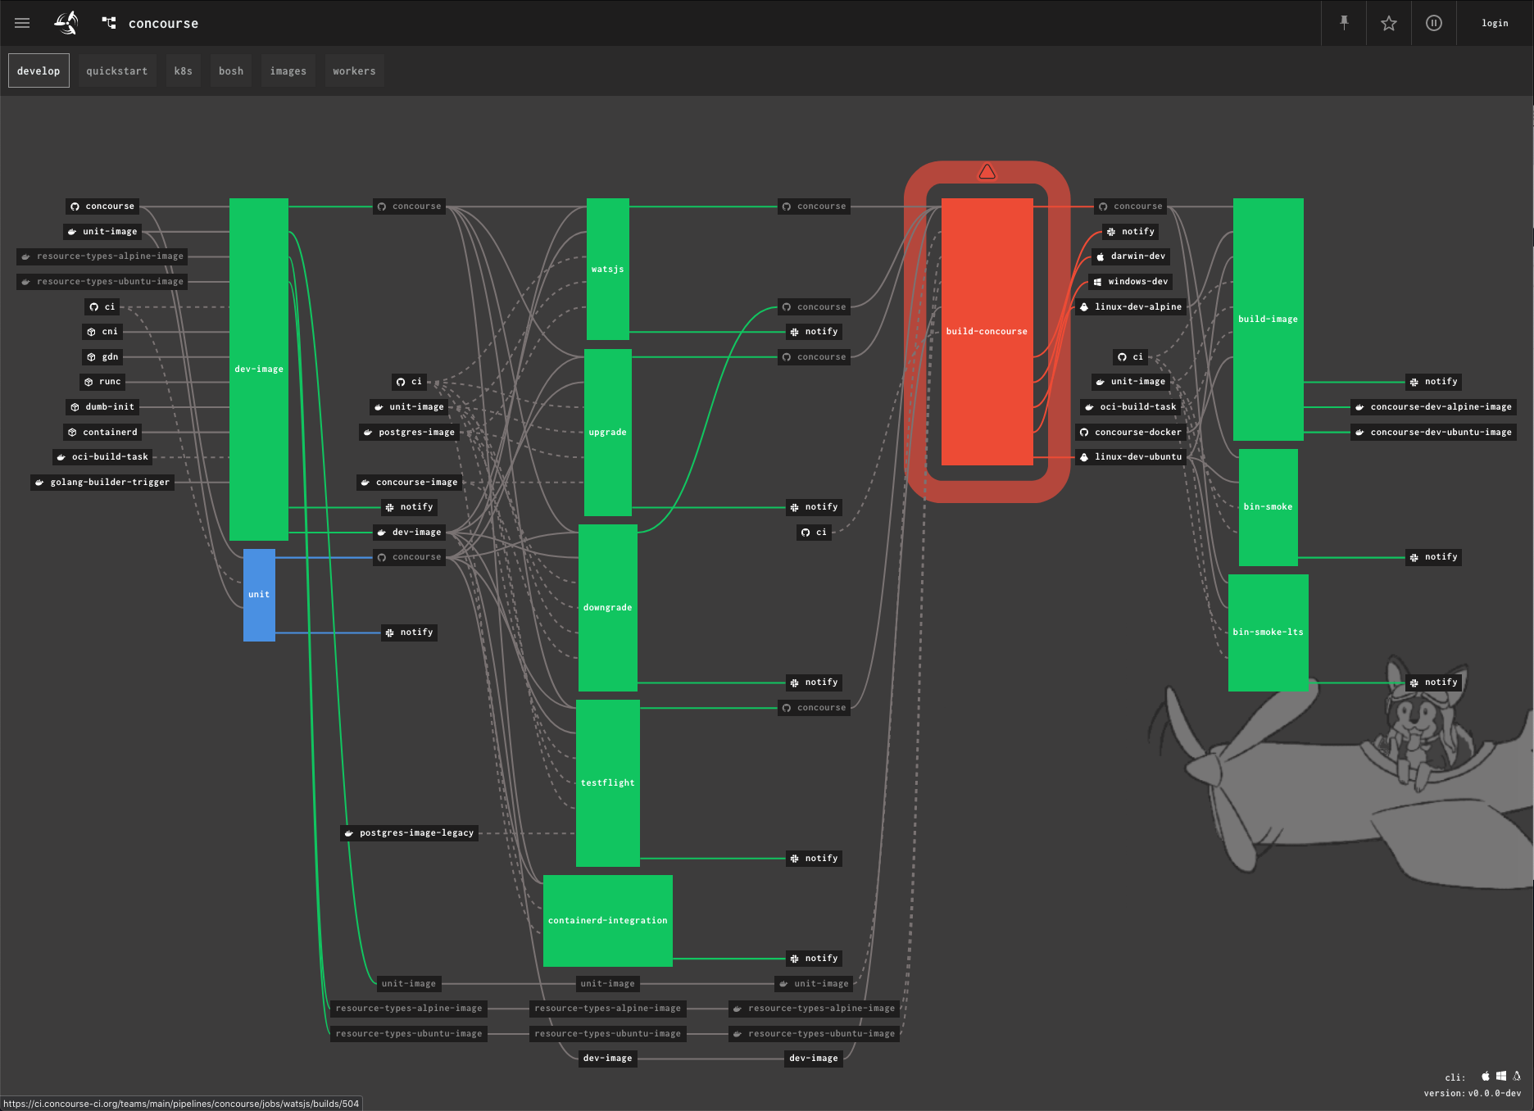
Task: Download the fly CLI for macOS
Action: (1486, 1076)
